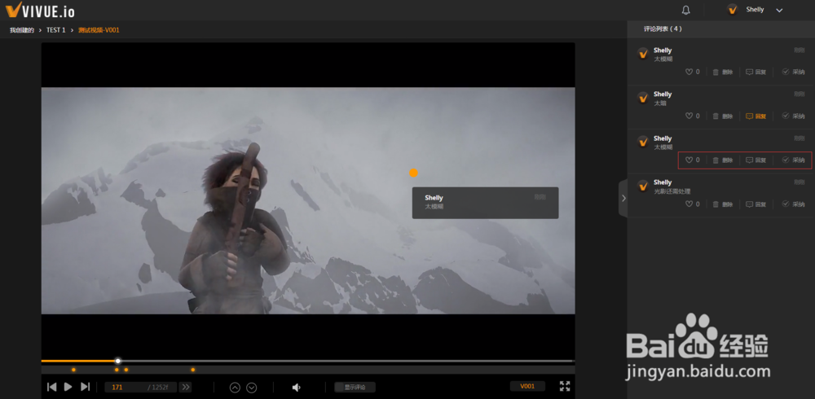Open the VIVUE.io home logo
The height and width of the screenshot is (399, 815).
pyautogui.click(x=40, y=9)
